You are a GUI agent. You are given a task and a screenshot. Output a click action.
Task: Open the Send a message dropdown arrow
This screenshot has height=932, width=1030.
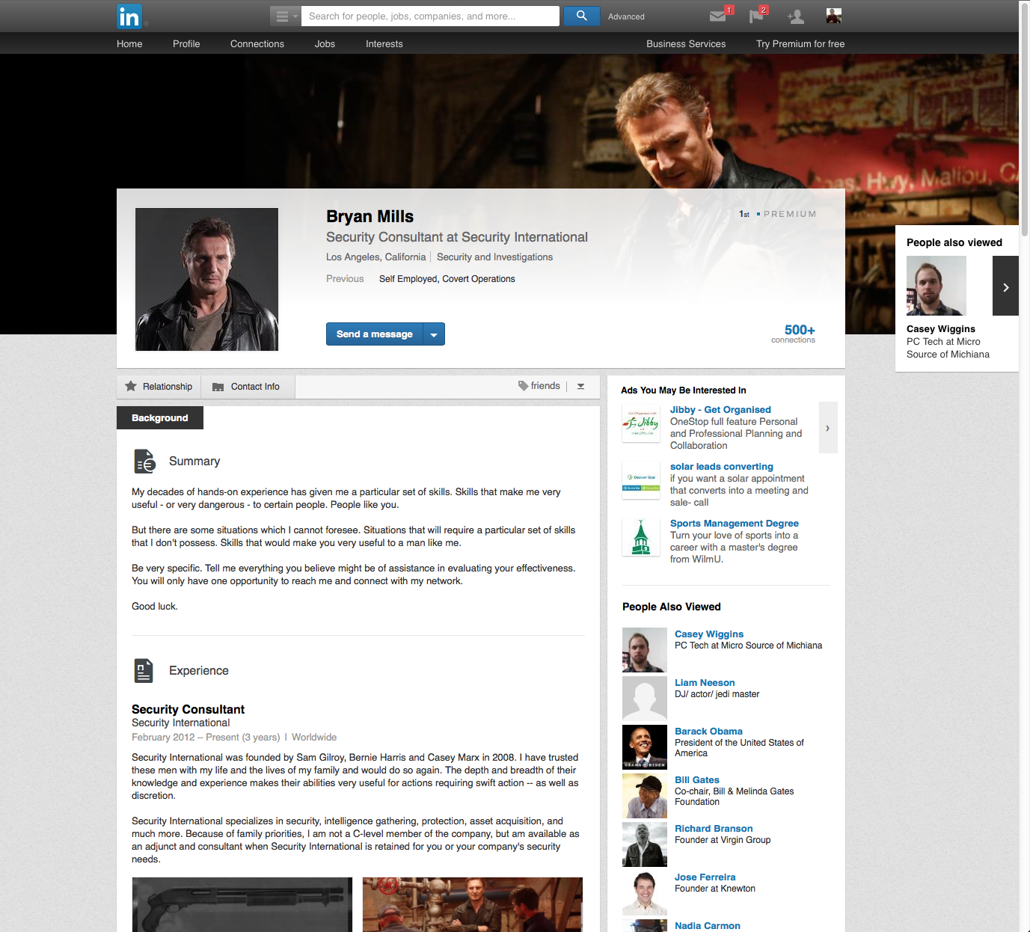click(x=434, y=334)
